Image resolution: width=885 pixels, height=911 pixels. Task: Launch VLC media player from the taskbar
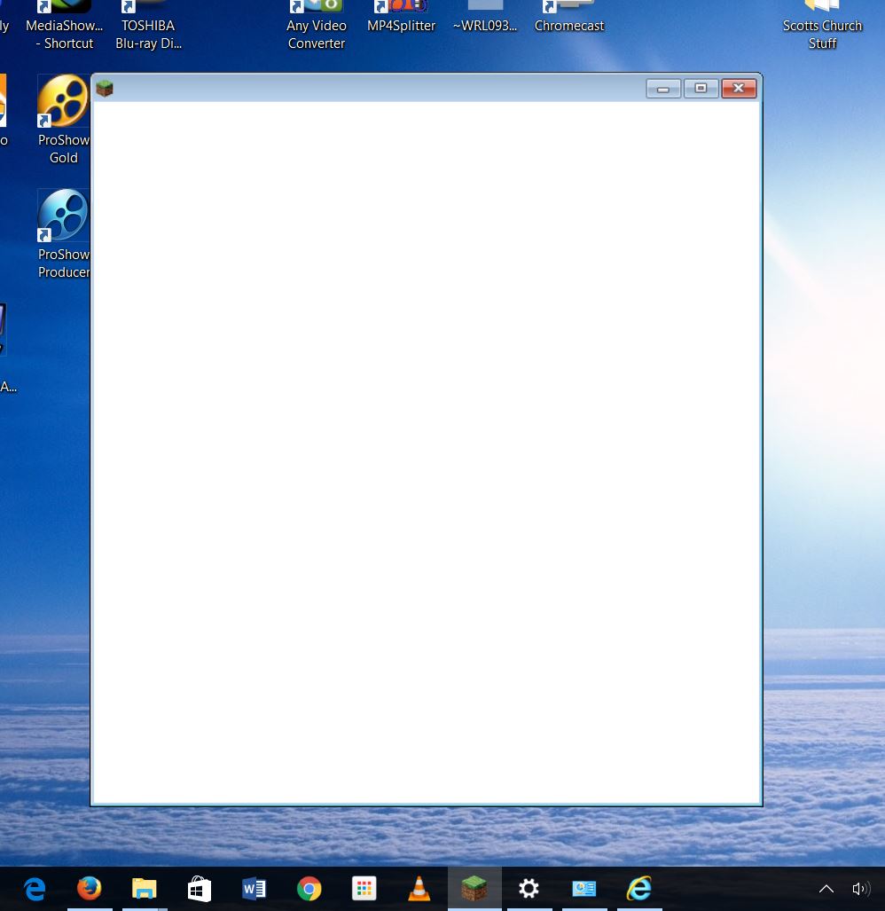pyautogui.click(x=419, y=888)
